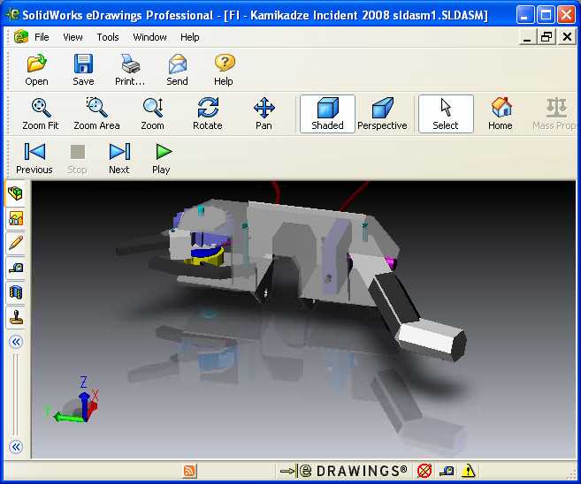Advance to Next animation view

coord(119,158)
